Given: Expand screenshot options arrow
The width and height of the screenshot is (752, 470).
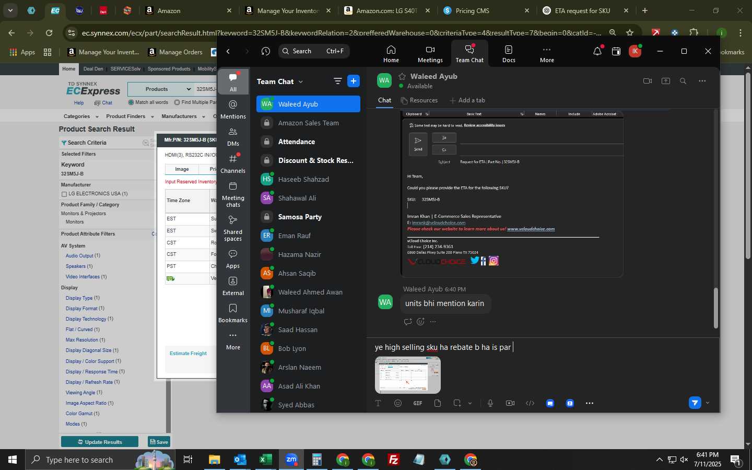Looking at the screenshot, I should tap(470, 403).
